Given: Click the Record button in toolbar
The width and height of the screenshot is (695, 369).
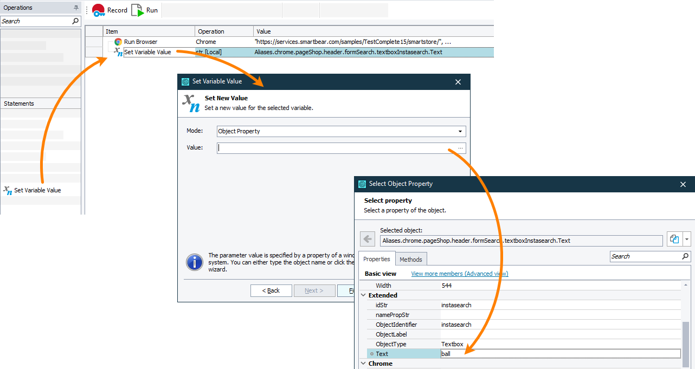Looking at the screenshot, I should click(110, 10).
